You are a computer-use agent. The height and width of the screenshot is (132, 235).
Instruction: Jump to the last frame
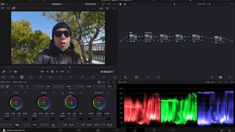62,72
